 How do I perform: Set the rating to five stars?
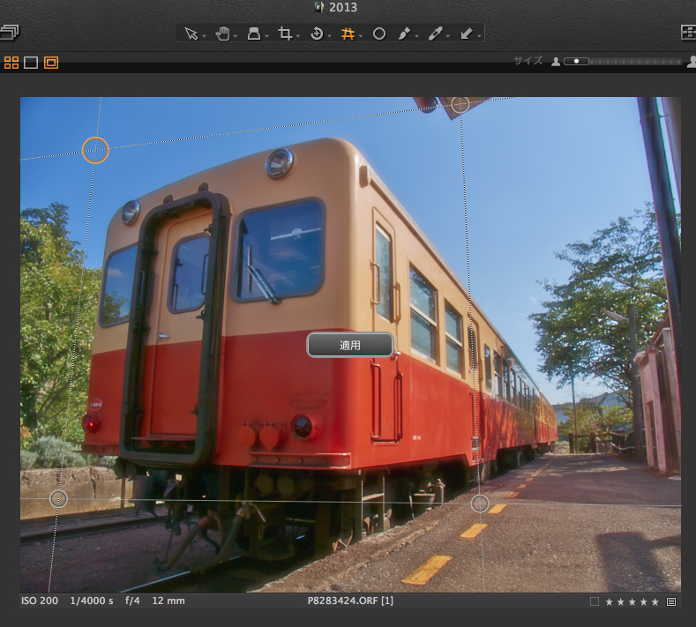(x=655, y=601)
